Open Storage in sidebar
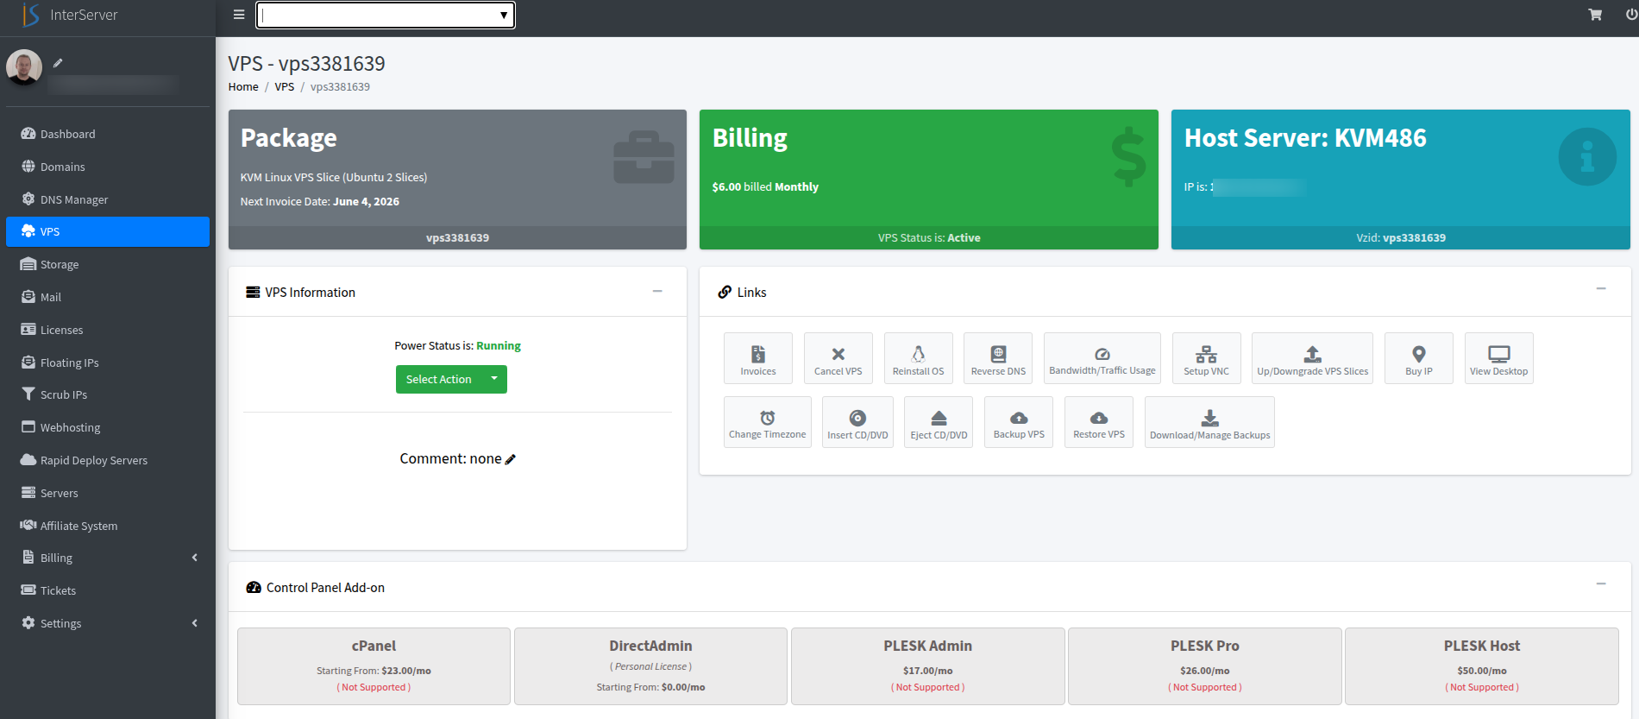This screenshot has width=1639, height=719. click(108, 264)
